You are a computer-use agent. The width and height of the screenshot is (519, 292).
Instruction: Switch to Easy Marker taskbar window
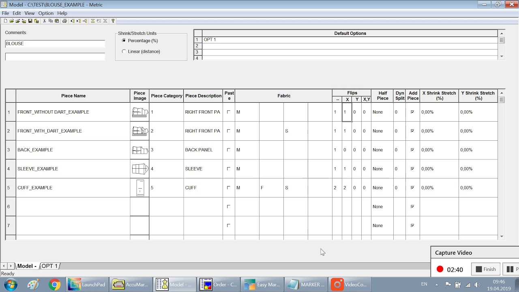[x=262, y=284]
